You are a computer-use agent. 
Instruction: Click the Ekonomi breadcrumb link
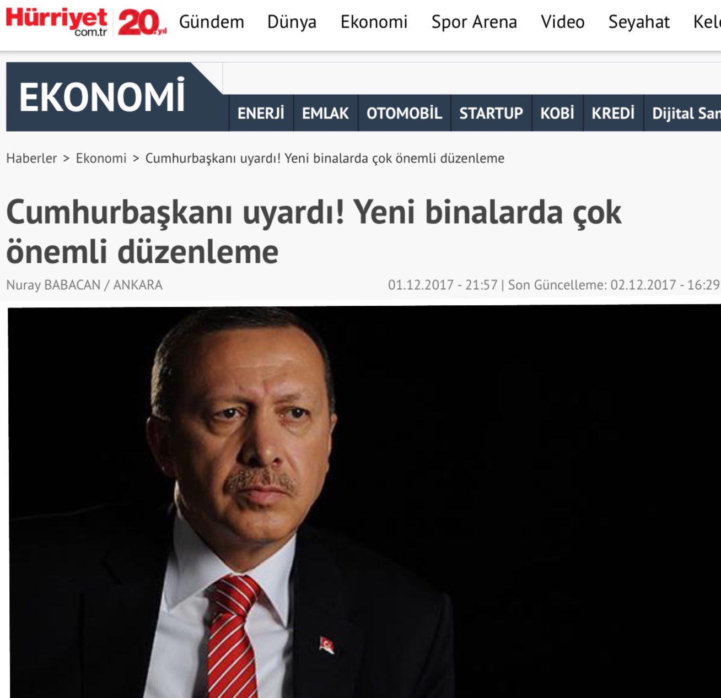click(x=101, y=158)
